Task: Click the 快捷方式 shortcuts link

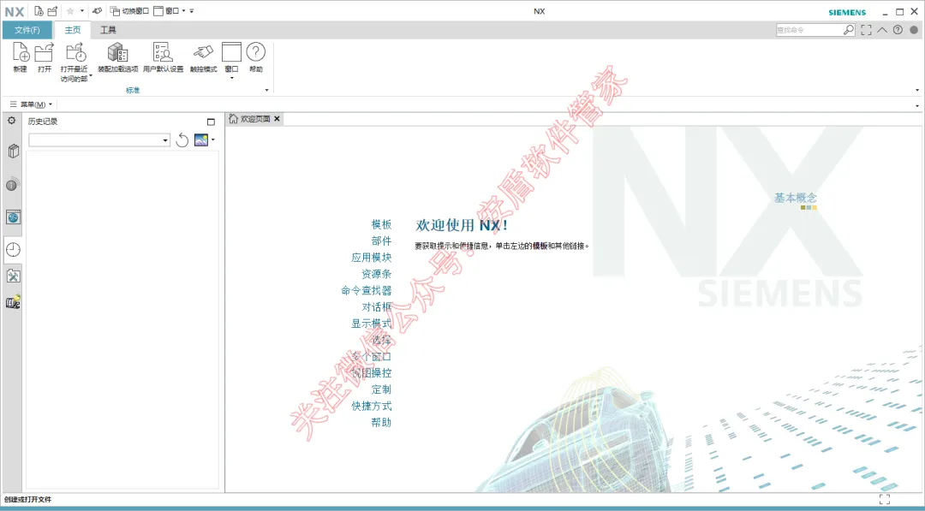Action: (371, 406)
